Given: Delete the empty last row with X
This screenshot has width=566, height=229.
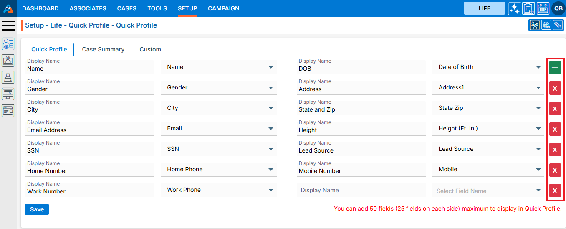Looking at the screenshot, I should tap(555, 191).
